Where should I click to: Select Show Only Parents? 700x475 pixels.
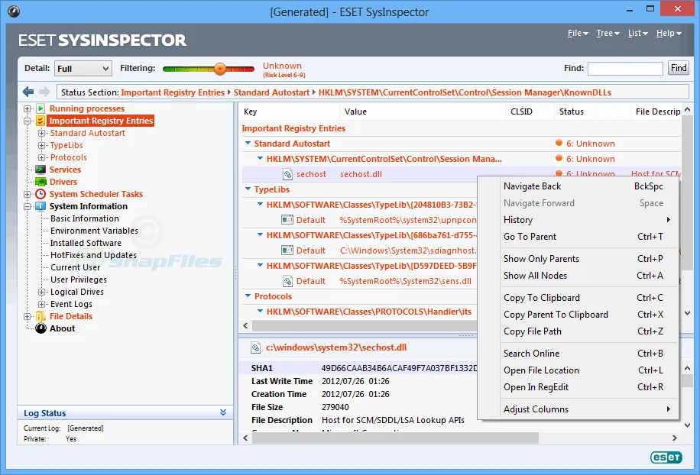578,259
